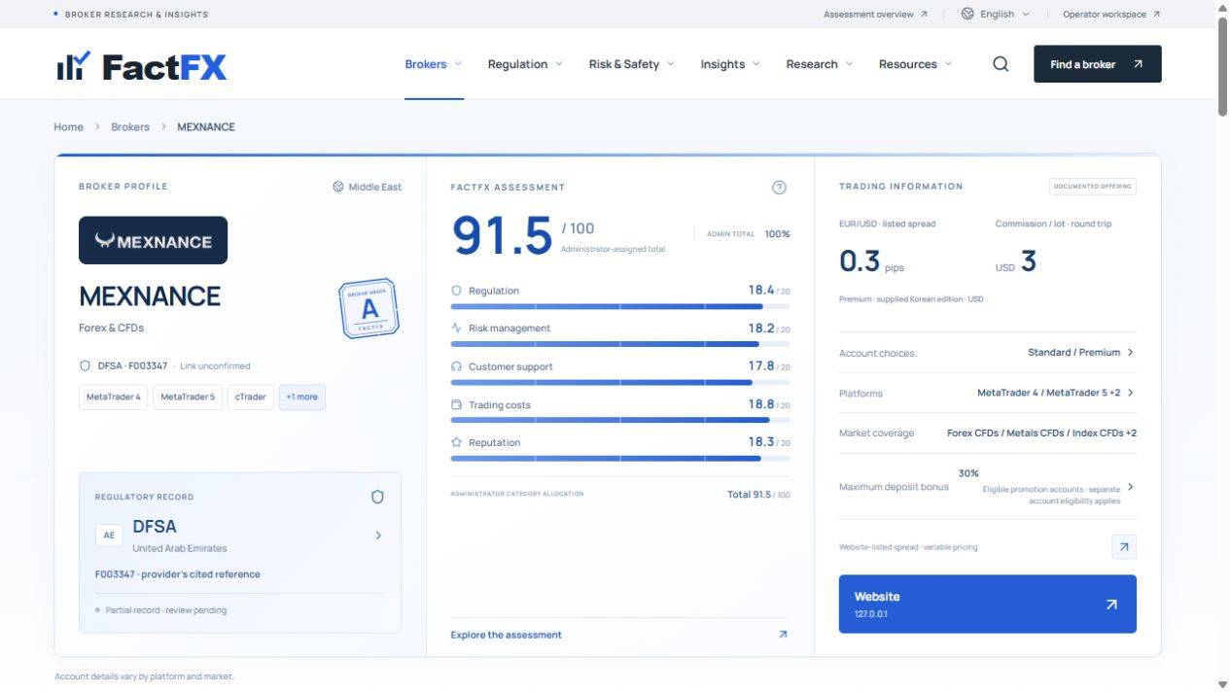Click the 'Forex CFDs / Metals CFDs' market coverage value
Image resolution: width=1230 pixels, height=692 pixels.
(1041, 432)
